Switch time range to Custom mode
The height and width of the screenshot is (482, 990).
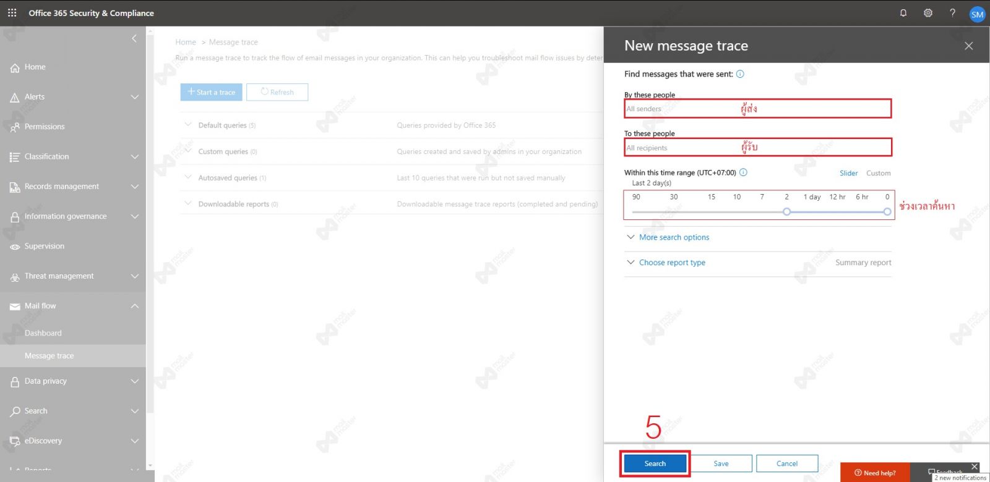[x=879, y=173]
